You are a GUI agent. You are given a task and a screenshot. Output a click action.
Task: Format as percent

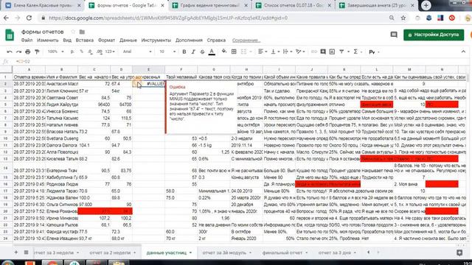(81, 52)
